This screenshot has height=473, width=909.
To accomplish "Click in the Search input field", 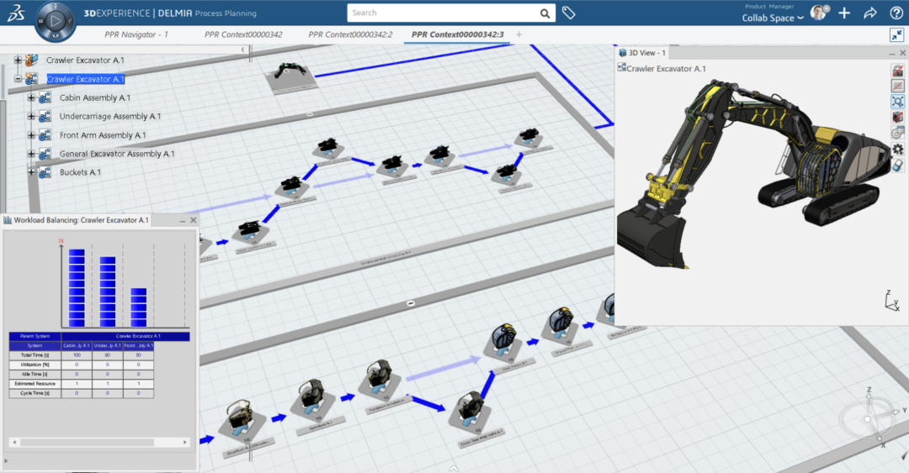I will 440,13.
